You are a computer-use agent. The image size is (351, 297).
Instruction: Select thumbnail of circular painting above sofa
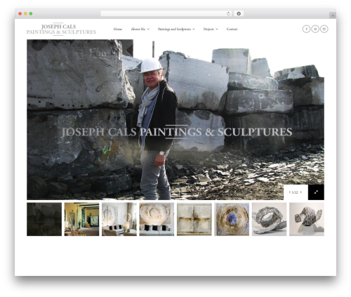pos(157,219)
